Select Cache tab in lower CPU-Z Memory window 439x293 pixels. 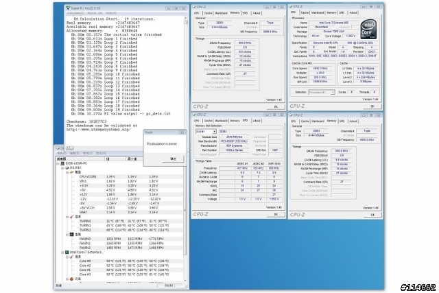(x=305, y=121)
